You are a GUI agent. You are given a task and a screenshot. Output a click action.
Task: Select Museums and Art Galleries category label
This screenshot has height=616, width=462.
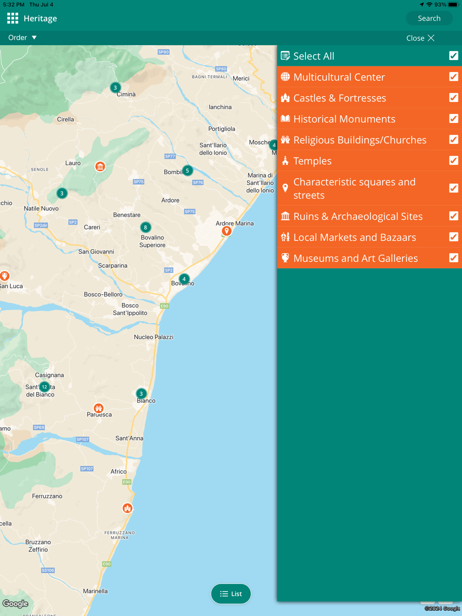pyautogui.click(x=356, y=258)
